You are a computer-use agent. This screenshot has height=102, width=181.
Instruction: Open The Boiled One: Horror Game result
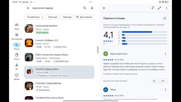[59, 98]
